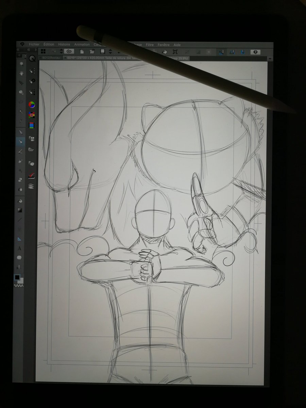Click the fill bucket icon in command bar
Screen dimensions: 306x408
coord(165,52)
